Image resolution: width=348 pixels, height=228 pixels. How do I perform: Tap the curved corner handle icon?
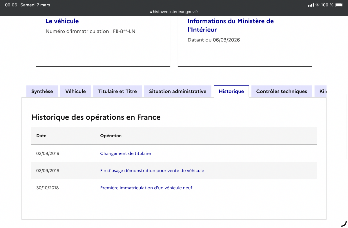coord(344,223)
